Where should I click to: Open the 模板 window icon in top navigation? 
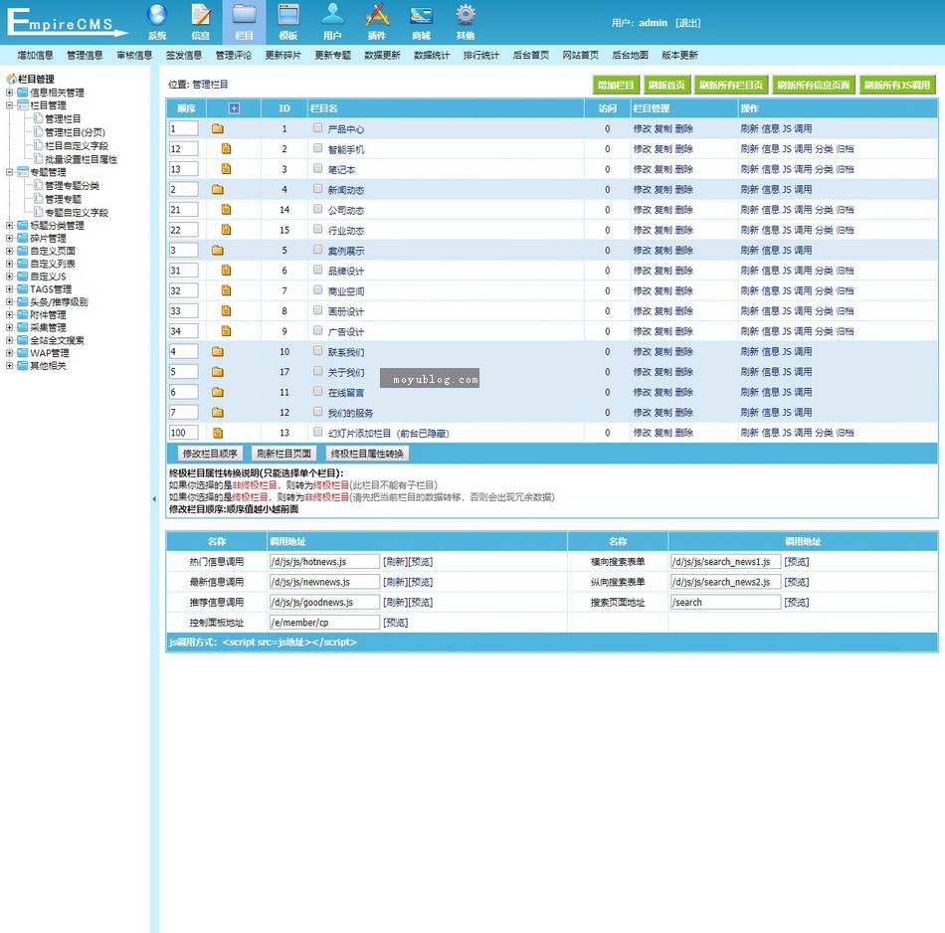(x=288, y=15)
